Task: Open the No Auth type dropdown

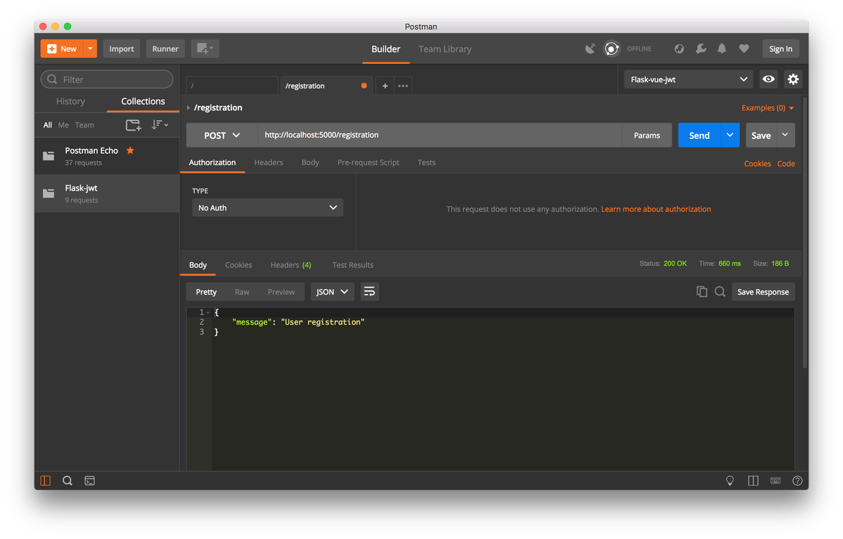Action: point(268,208)
